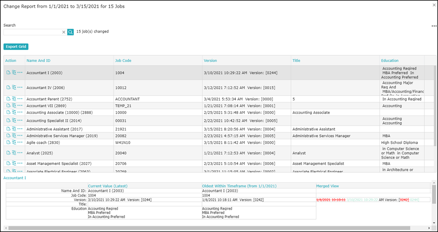Click the horizontal scrollbar at the bottom

(209, 228)
